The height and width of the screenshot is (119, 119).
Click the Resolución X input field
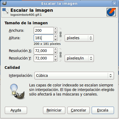coord(44,51)
